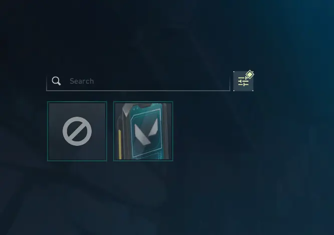Click the yellow stripe on card thumbnail

(120, 144)
